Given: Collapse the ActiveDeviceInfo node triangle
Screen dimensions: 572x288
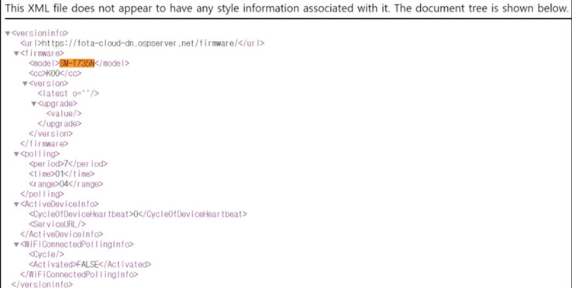Looking at the screenshot, I should (x=16, y=204).
